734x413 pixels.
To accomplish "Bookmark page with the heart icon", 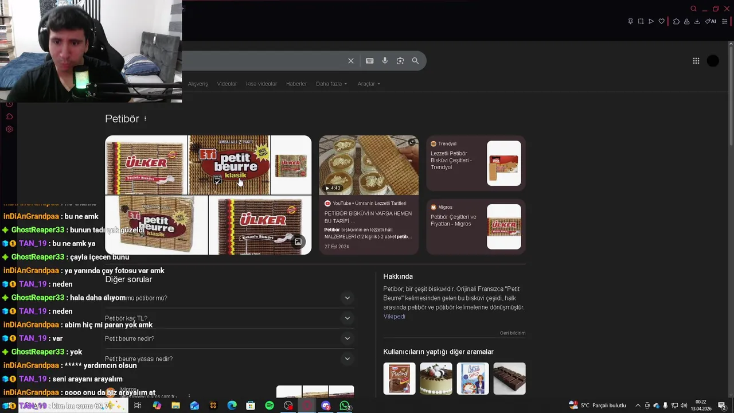I will tap(661, 21).
